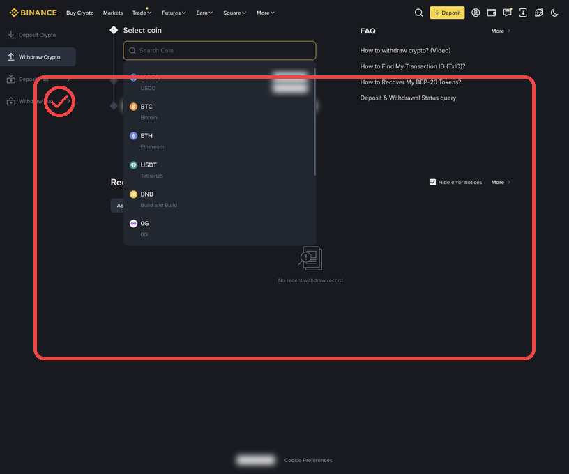This screenshot has width=569, height=474.
Task: Open FAQ 'How to Find My Transaction ID'
Action: 413,66
